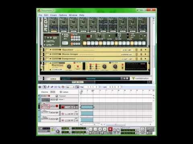
Task: Click the first lit Redrum step button
Action: 84,43
